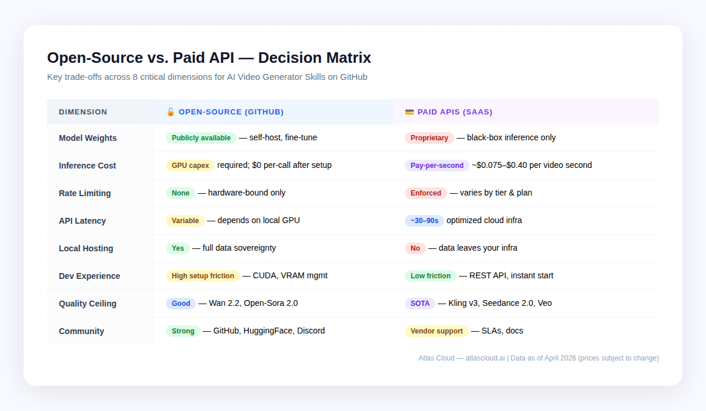This screenshot has height=411, width=706.
Task: Click the 'Publicly available' green badge
Action: coord(201,138)
